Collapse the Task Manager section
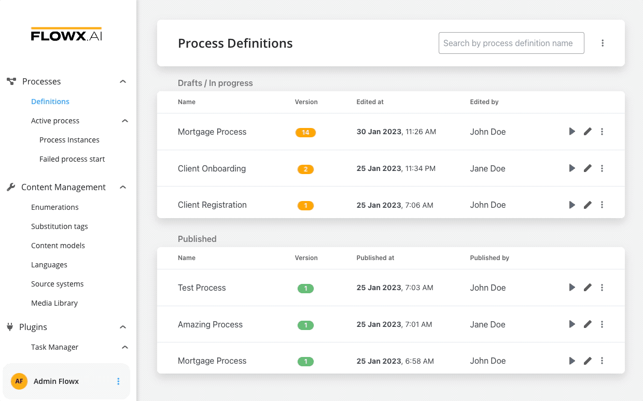643x401 pixels. [124, 347]
